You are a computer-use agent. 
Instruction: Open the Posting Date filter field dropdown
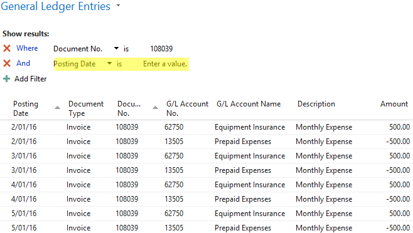pos(109,63)
